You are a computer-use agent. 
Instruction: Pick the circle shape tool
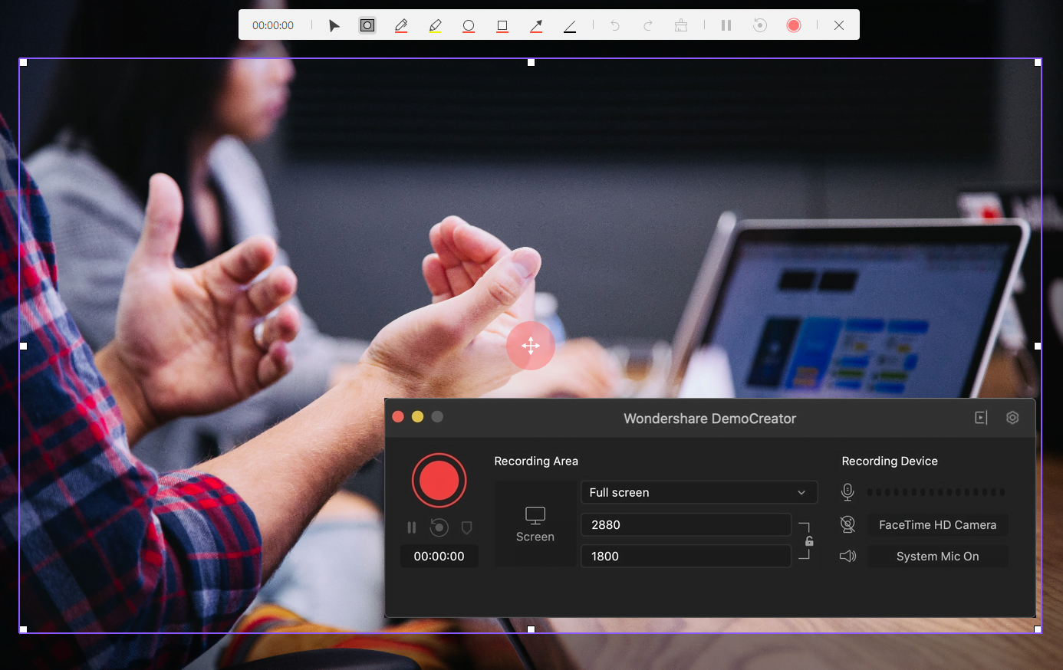[x=469, y=25]
